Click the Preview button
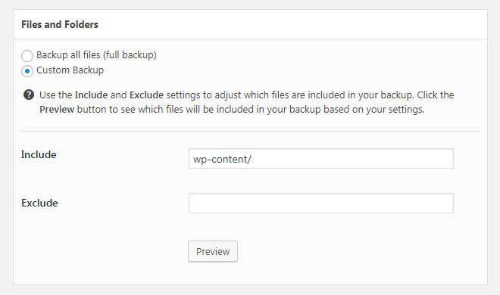The height and width of the screenshot is (295, 500). pyautogui.click(x=213, y=251)
